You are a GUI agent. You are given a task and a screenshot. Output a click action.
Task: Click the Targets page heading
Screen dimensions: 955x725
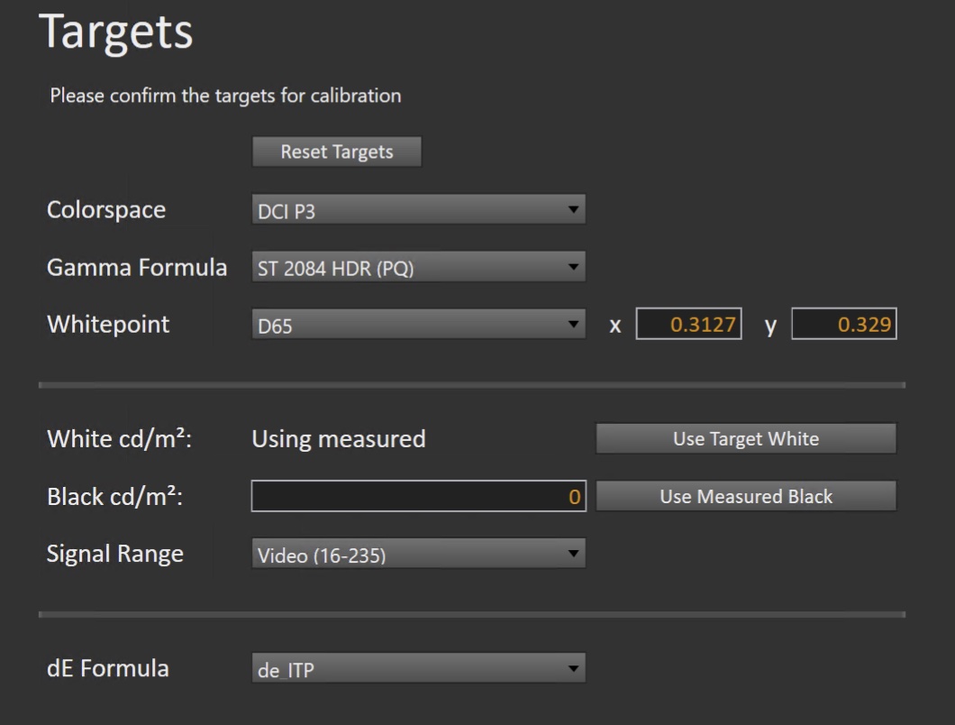point(115,32)
